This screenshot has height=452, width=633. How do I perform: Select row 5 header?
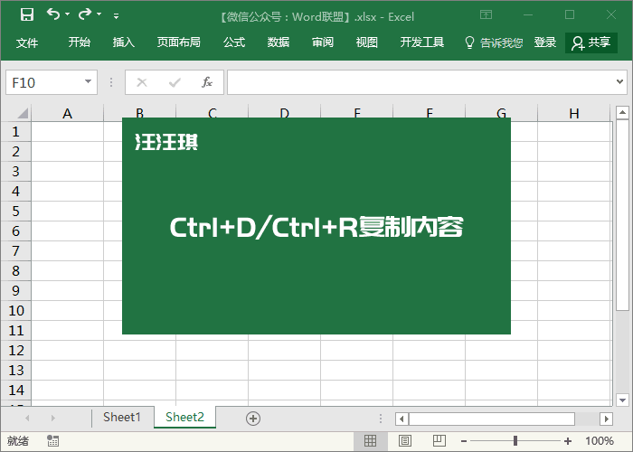[15, 211]
